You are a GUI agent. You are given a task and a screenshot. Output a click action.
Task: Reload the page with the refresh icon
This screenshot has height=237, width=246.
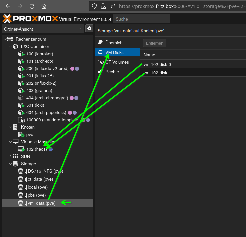[32, 6]
